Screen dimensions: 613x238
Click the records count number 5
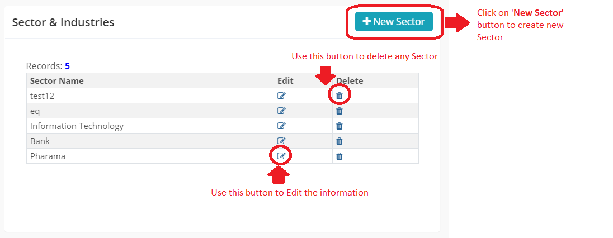[x=67, y=66]
